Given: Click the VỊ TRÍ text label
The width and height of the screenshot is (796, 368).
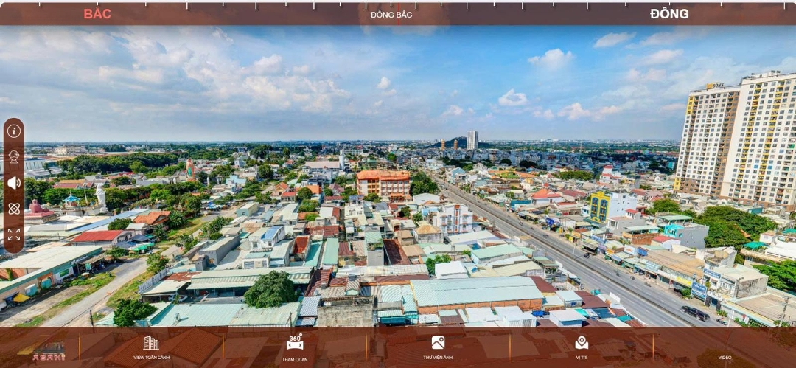Looking at the screenshot, I should tap(582, 358).
